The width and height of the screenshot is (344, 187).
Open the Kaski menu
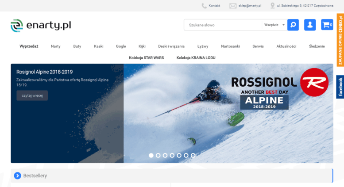tap(98, 46)
